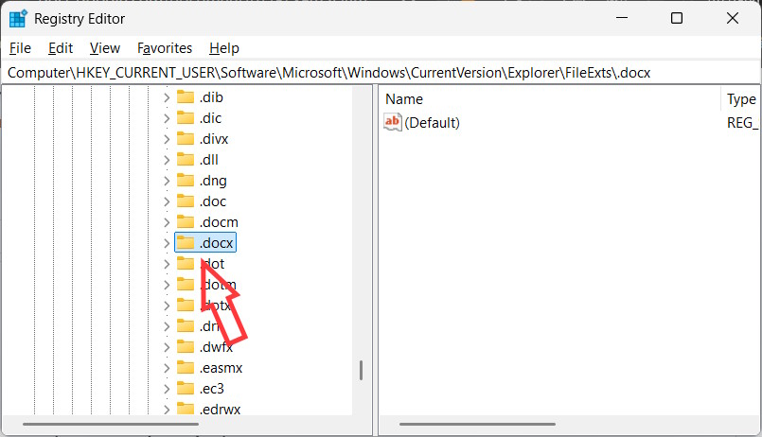The width and height of the screenshot is (762, 437).
Task: Expand the .dib key
Action: point(167,97)
